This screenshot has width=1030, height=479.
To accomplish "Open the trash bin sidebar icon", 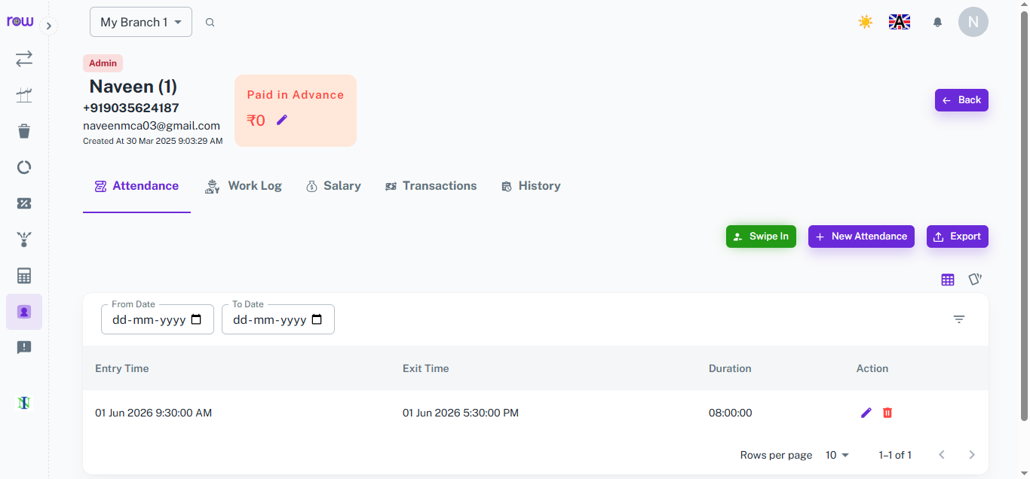I will point(24,131).
